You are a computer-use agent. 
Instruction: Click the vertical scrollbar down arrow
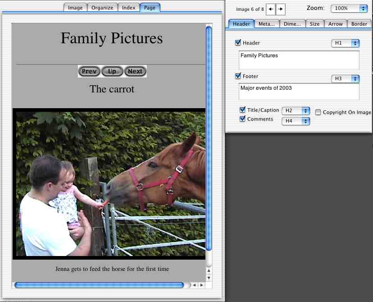[x=209, y=277]
